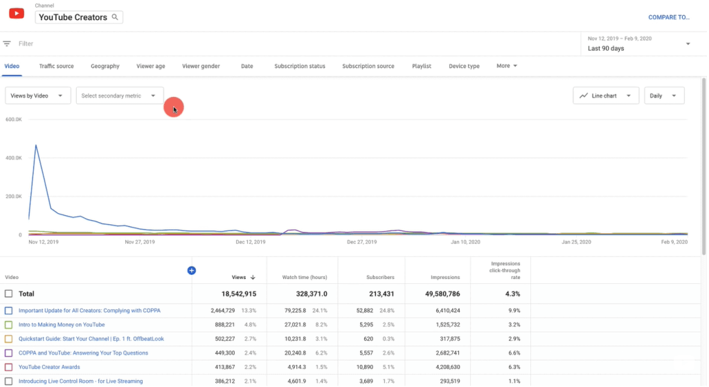Click the vertical page scrollbar
The height and width of the screenshot is (387, 709).
click(x=704, y=168)
